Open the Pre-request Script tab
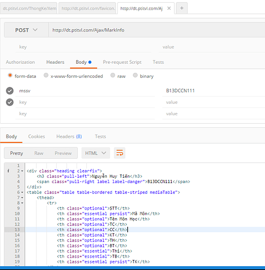265x270 pixels. (122, 62)
